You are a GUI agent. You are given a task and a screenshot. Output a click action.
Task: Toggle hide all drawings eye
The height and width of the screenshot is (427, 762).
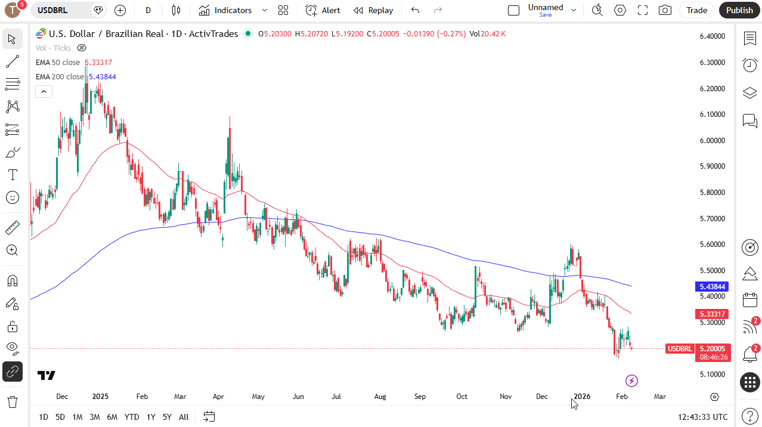[x=12, y=348]
